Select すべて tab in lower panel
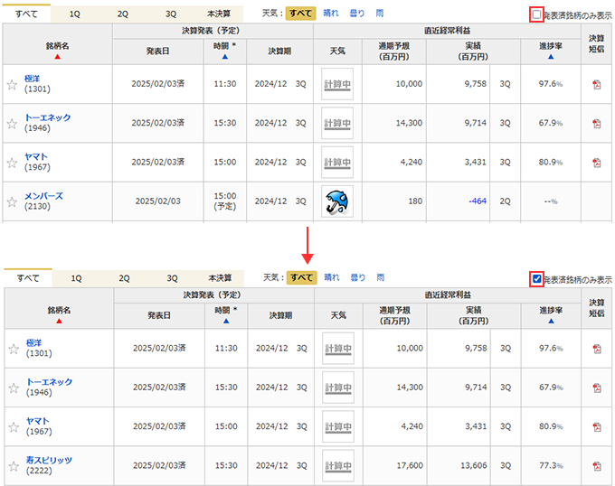This screenshot has height=486, width=615. 28,278
